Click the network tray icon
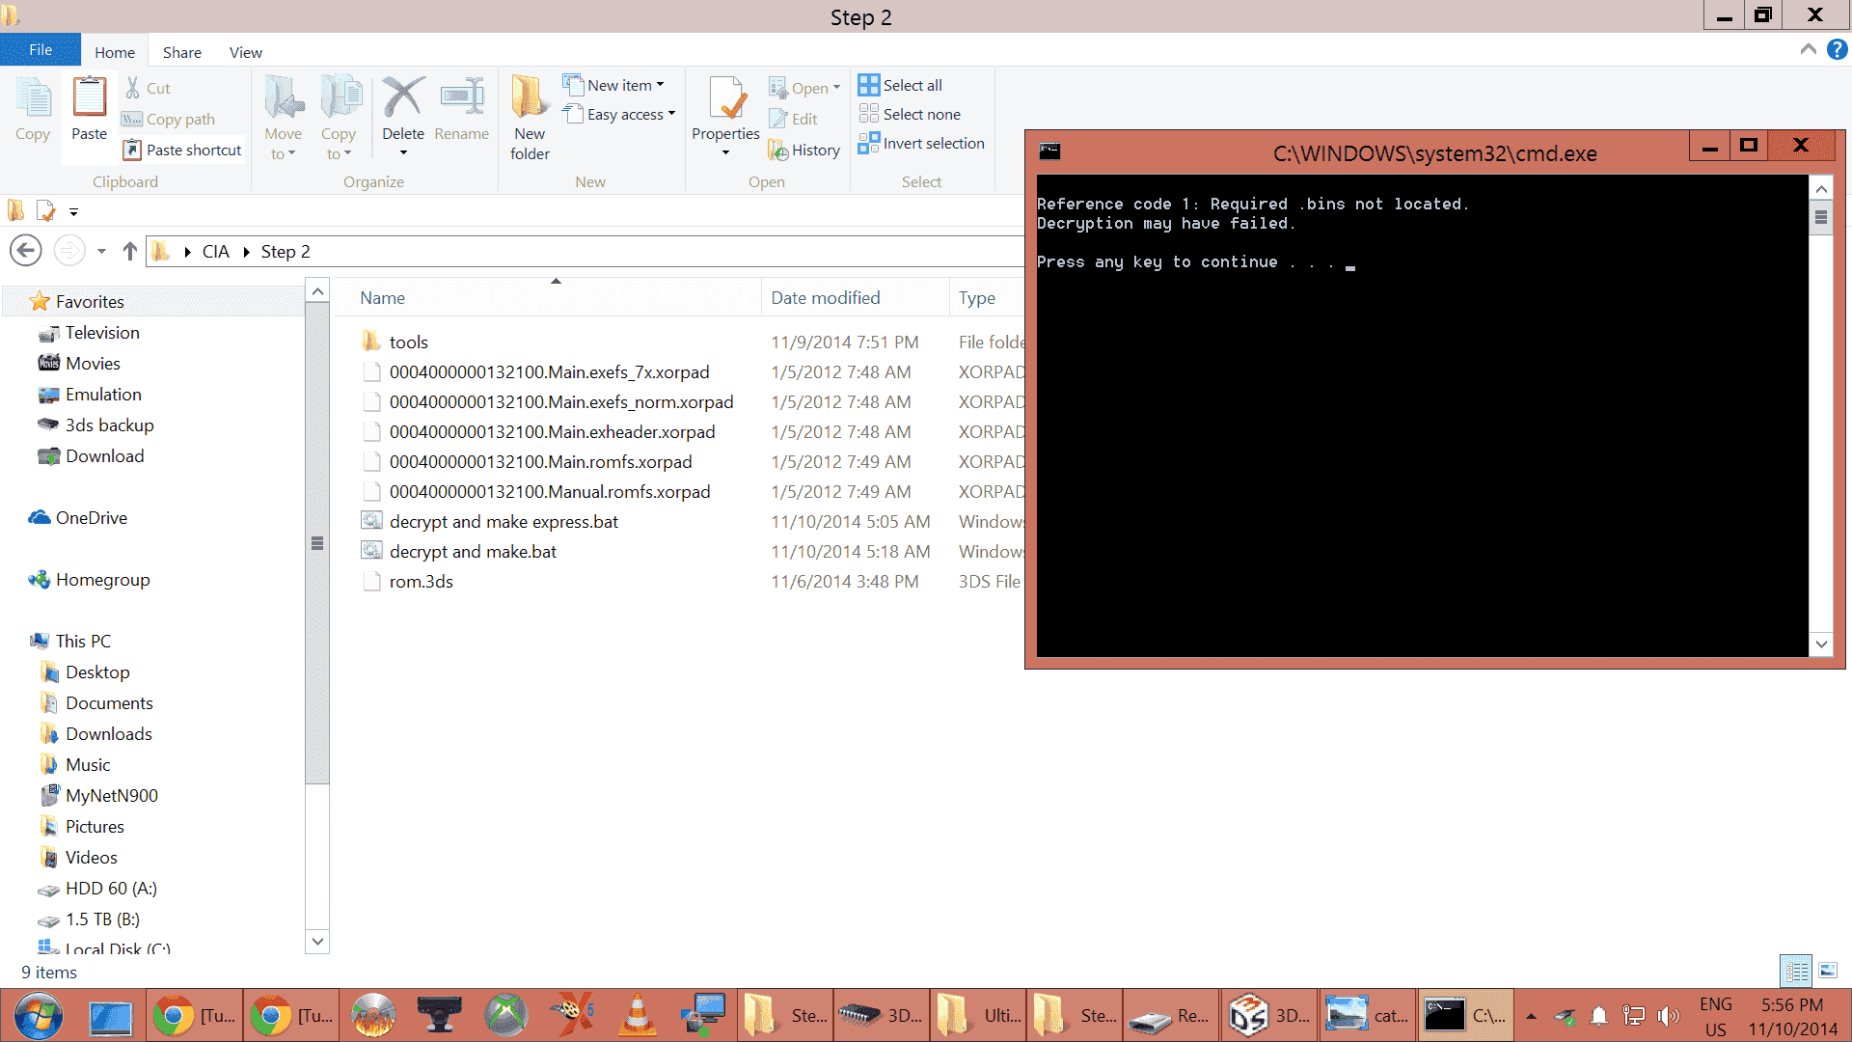This screenshot has height=1042, width=1852. (1634, 1015)
